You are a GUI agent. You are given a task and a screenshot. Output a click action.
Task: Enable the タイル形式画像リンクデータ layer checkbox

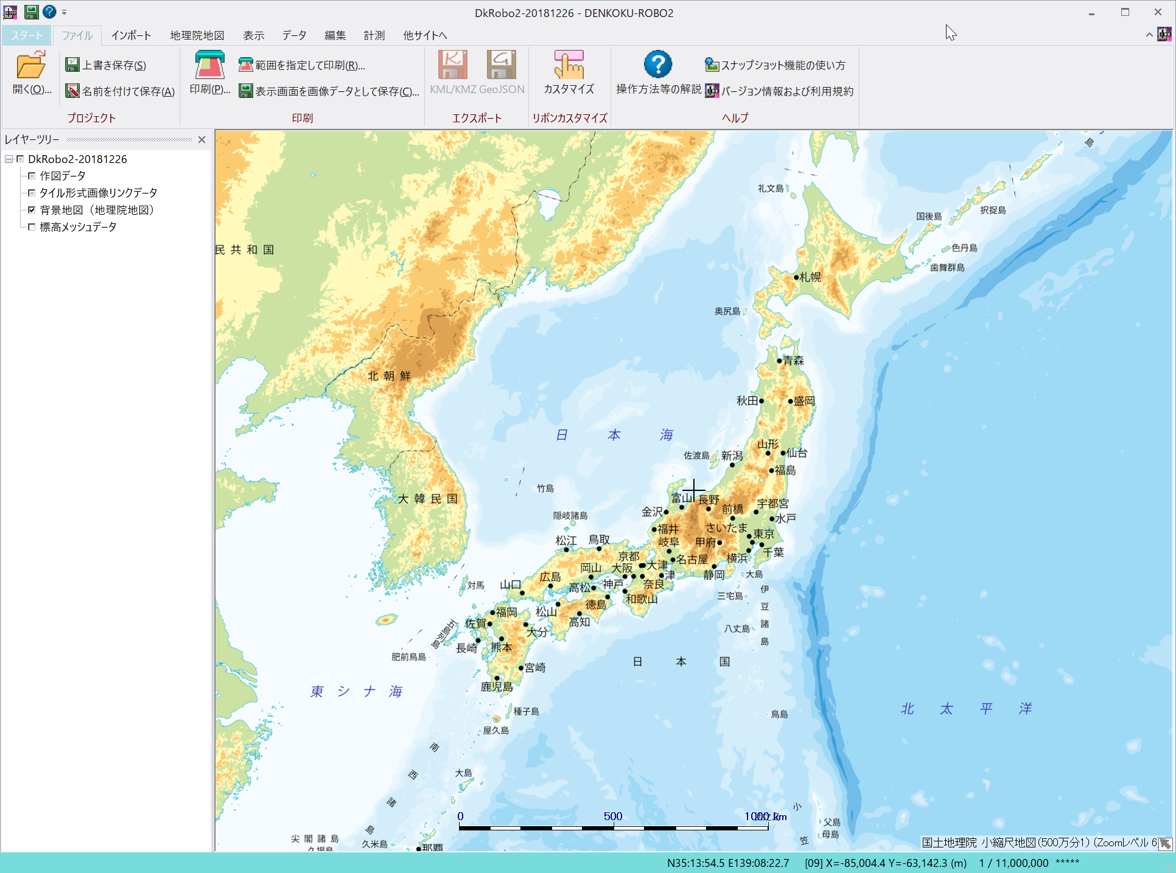(32, 193)
